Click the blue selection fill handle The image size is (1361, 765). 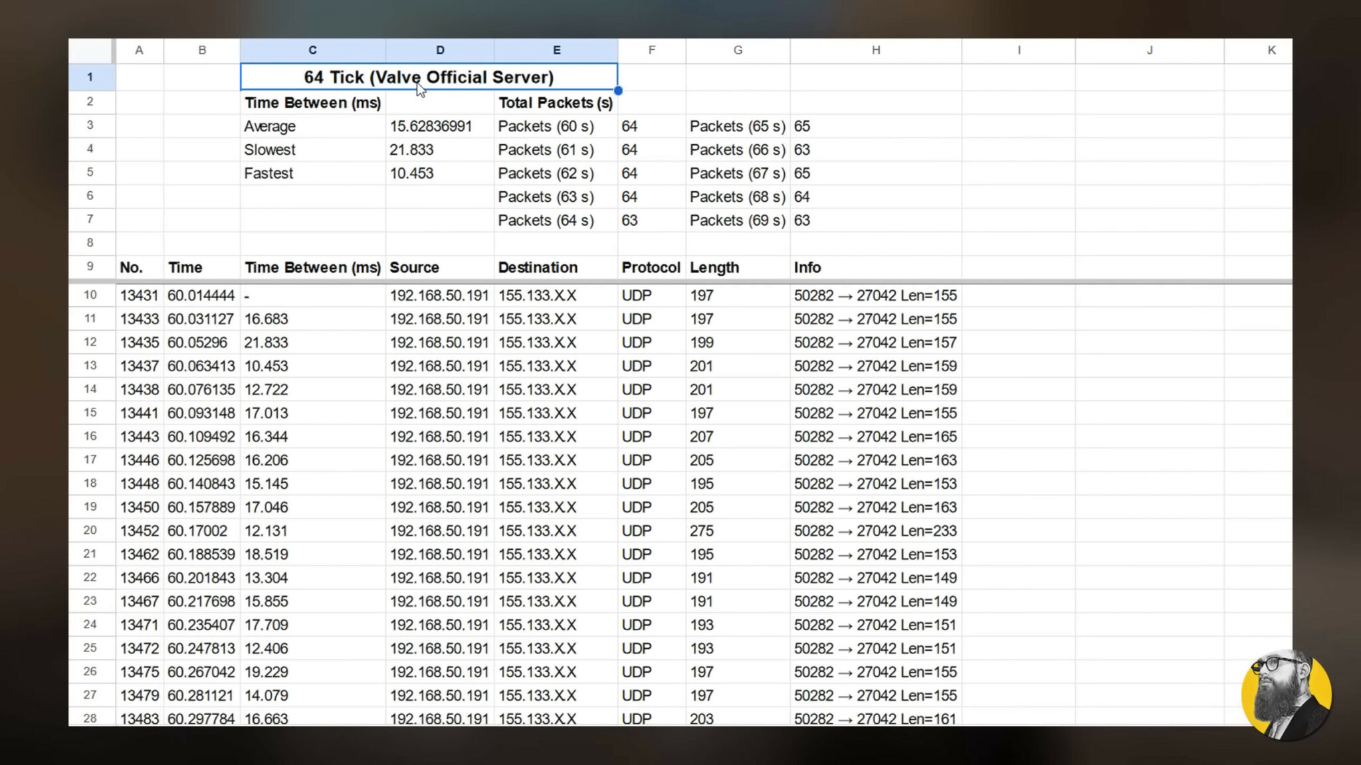[x=618, y=90]
